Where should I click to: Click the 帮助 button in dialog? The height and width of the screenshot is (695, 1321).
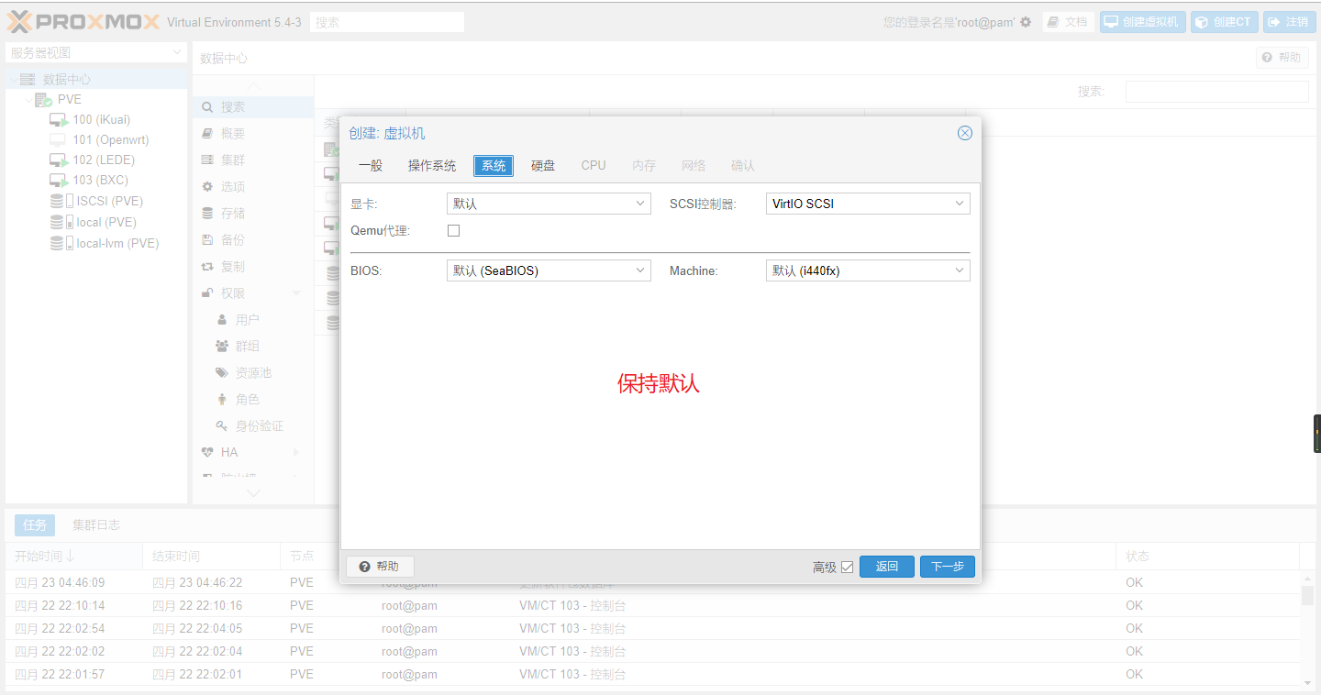(x=379, y=567)
